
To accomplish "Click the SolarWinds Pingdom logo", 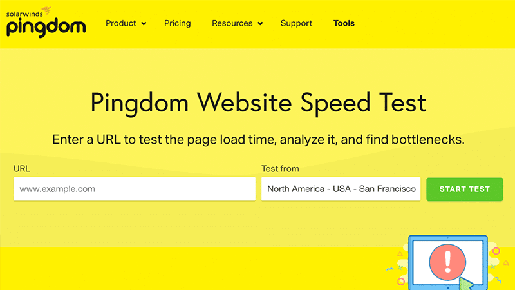I will 46,22.
